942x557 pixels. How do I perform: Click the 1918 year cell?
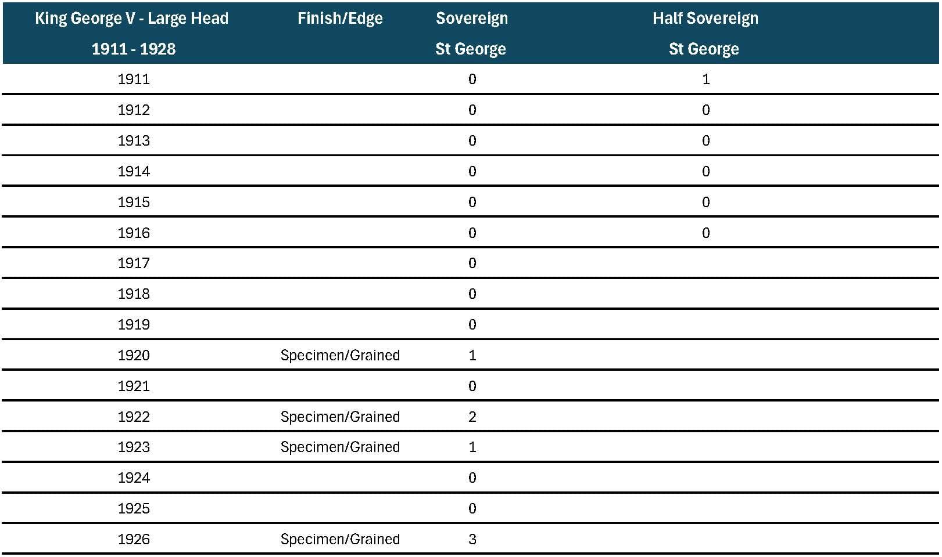(x=134, y=294)
